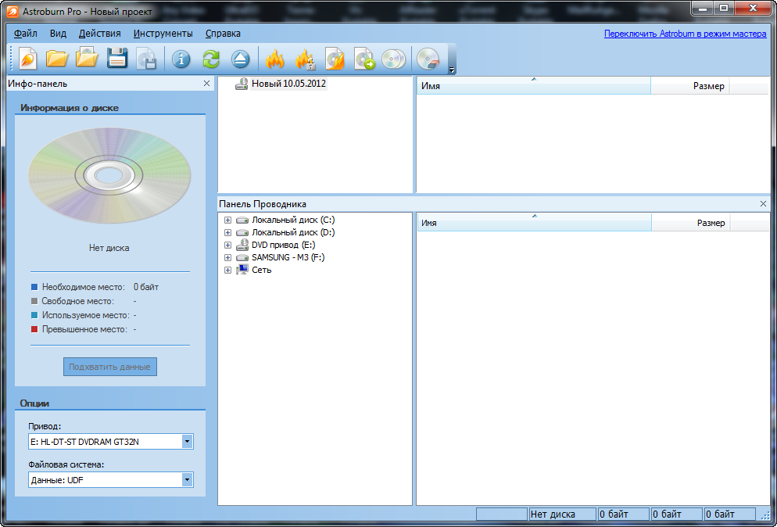
Task: Click the save project floppy disk icon
Action: pos(117,59)
